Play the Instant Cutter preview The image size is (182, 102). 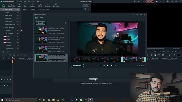tap(108, 65)
